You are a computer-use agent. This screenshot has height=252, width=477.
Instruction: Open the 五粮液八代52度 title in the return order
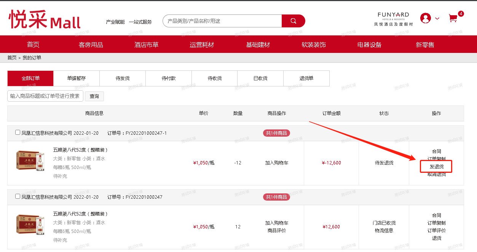[80, 150]
